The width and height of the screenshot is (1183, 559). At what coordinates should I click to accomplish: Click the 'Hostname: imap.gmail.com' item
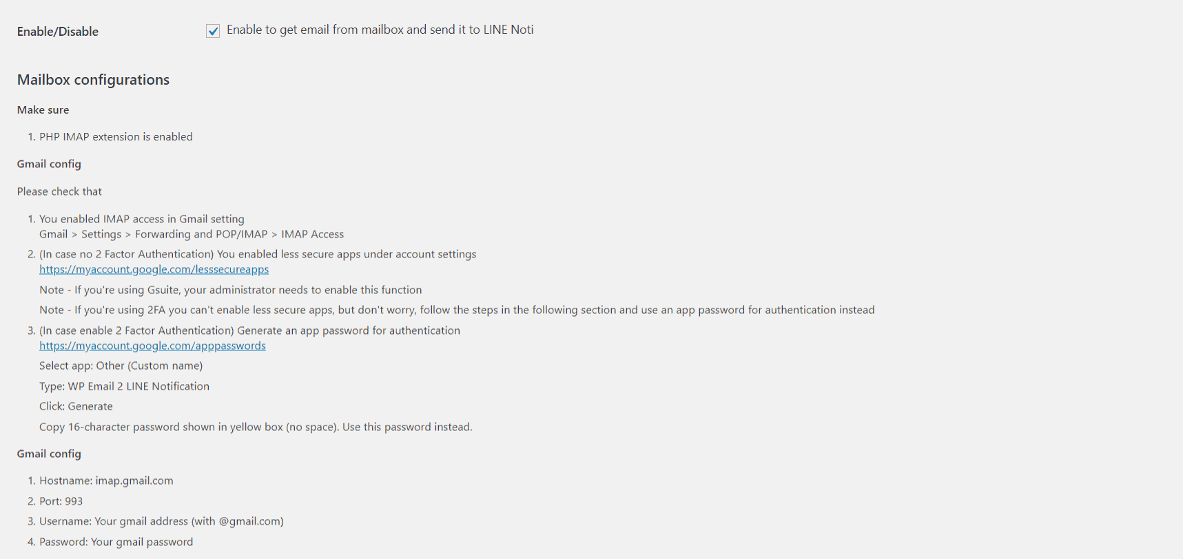click(106, 481)
